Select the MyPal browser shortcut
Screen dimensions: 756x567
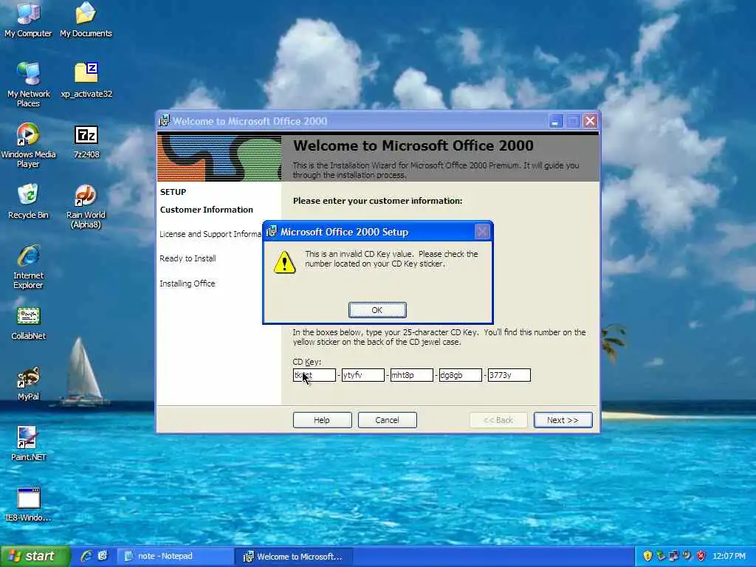tap(28, 384)
